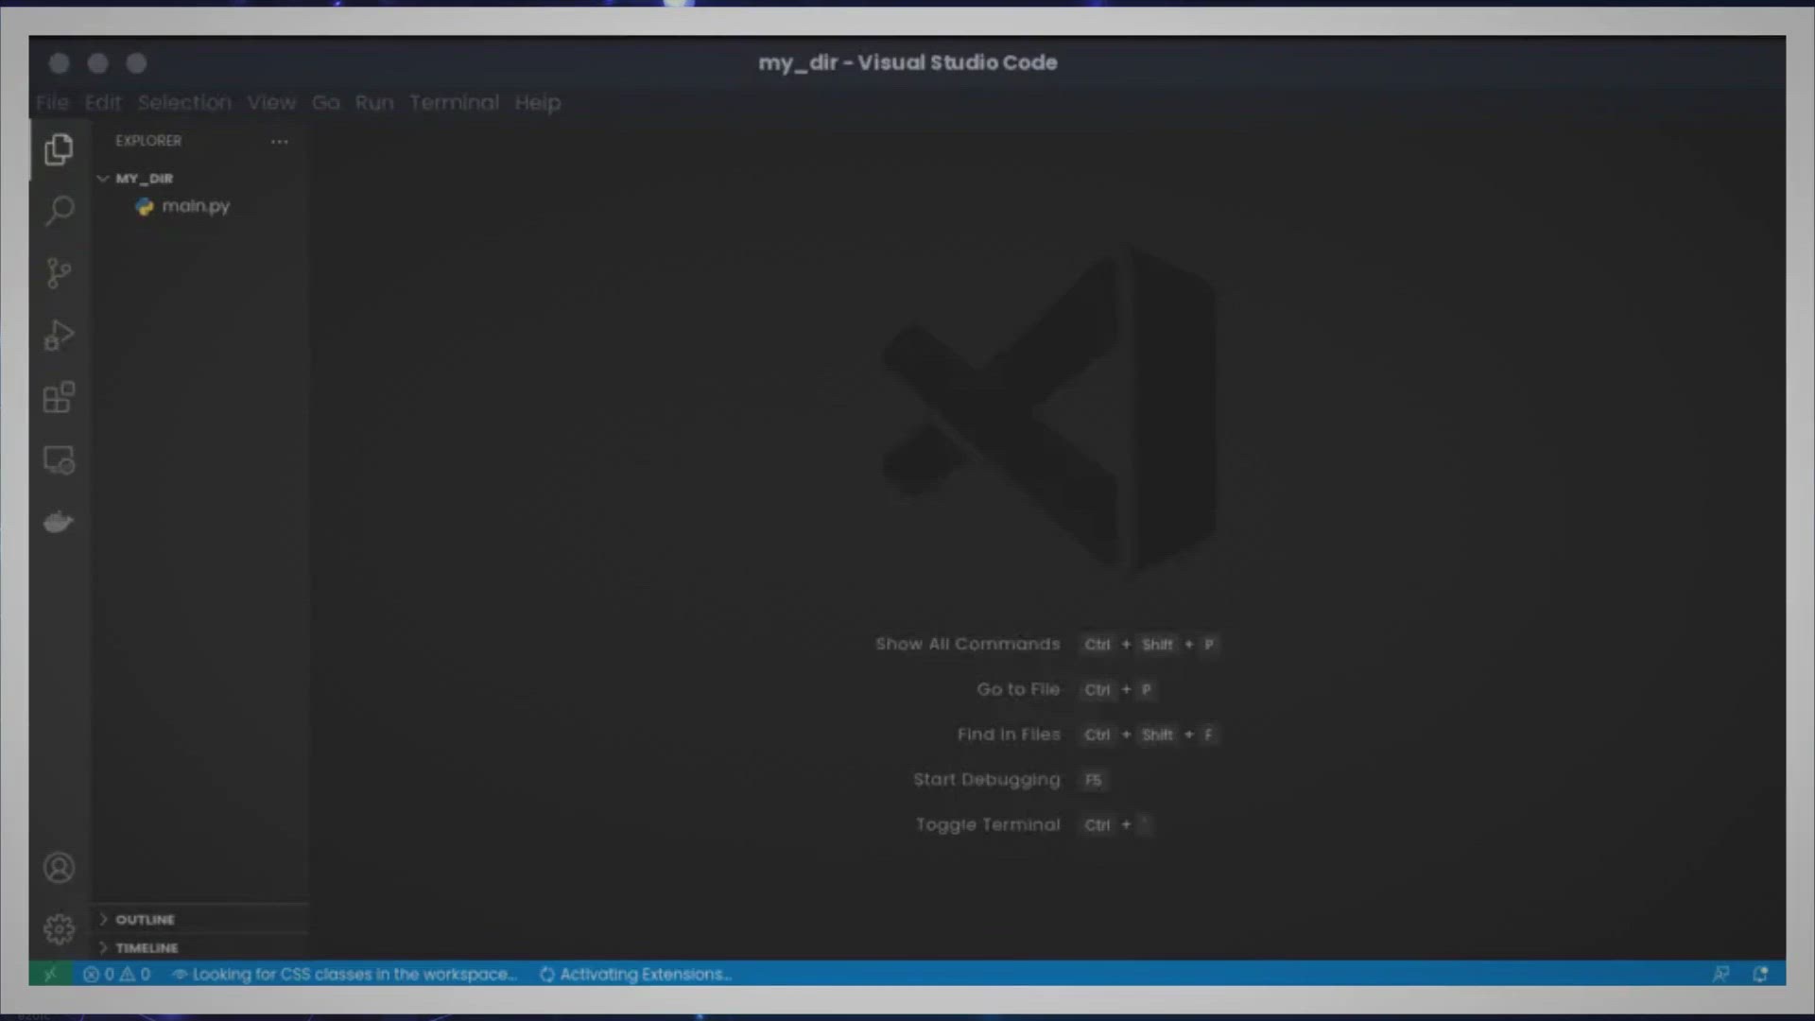The width and height of the screenshot is (1815, 1021).
Task: Click the remote window indicator in status bar
Action: coord(50,974)
